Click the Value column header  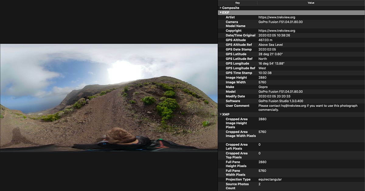click(311, 3)
